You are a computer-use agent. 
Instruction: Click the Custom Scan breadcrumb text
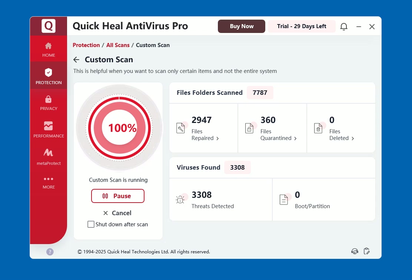pos(153,45)
